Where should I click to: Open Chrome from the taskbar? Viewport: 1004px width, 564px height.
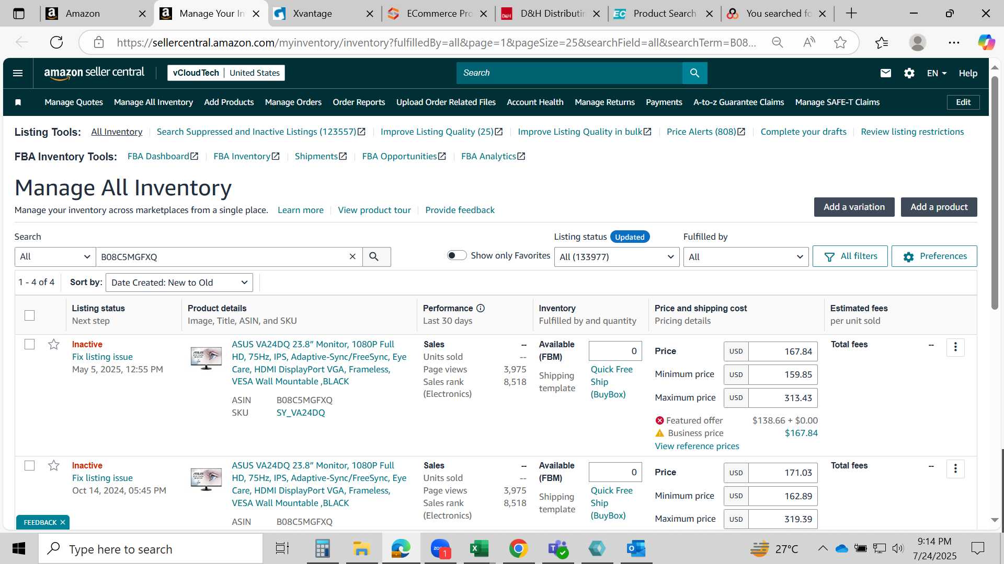(x=518, y=549)
